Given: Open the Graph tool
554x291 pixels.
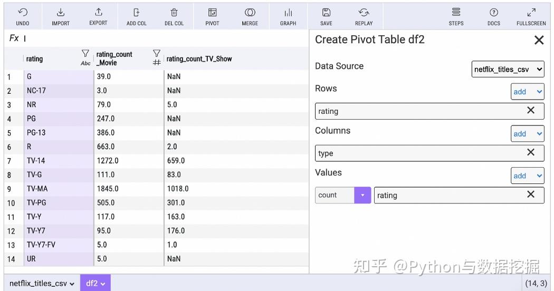Looking at the screenshot, I should 288,16.
